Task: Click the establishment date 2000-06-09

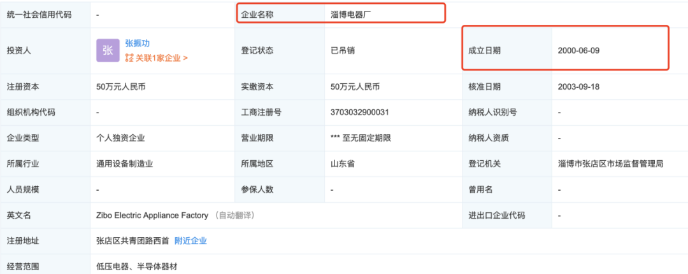Action: (x=578, y=50)
